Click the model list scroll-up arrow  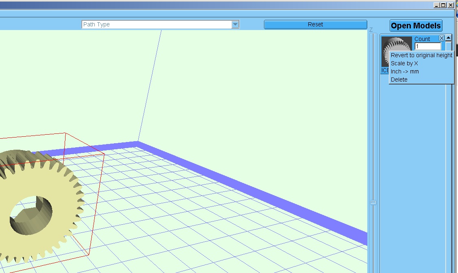pos(448,38)
